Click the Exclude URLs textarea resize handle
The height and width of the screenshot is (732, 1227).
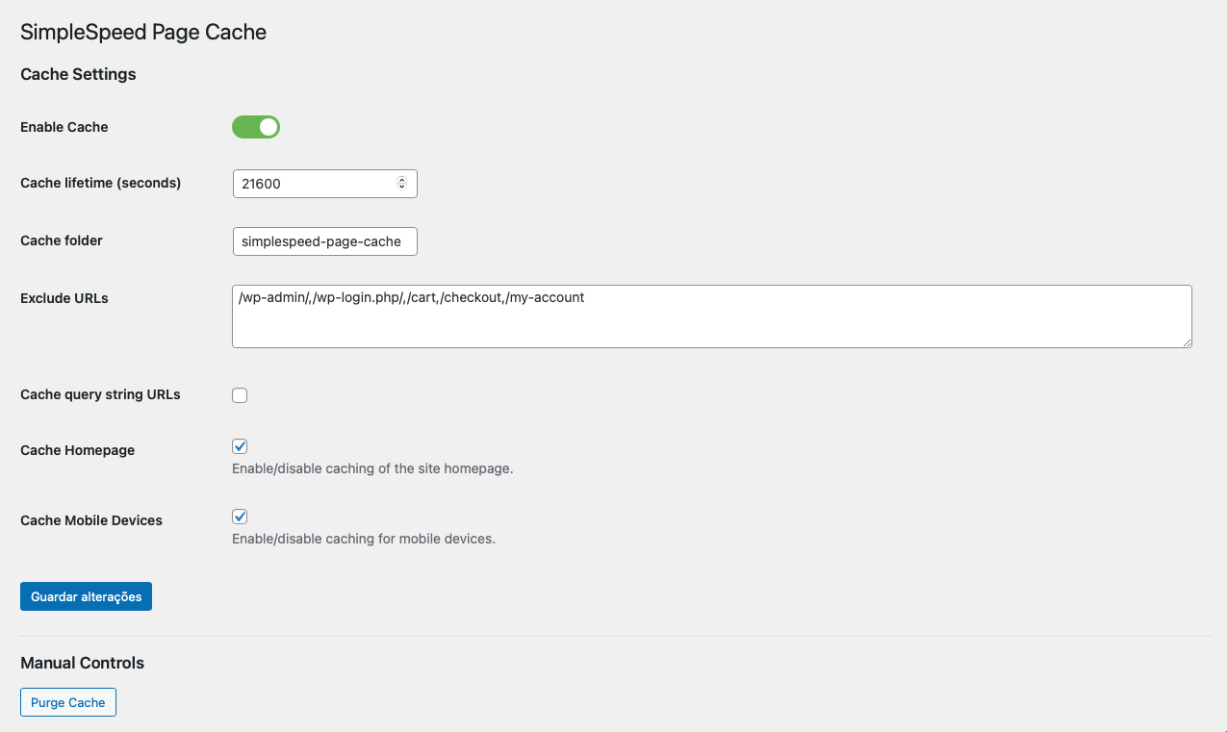click(x=1187, y=341)
